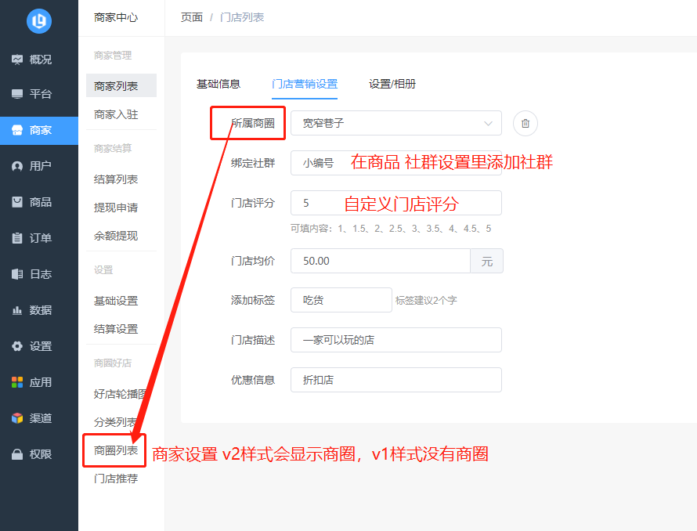Click the trash delete icon beside 所属商圈
The width and height of the screenshot is (697, 531).
coord(525,123)
